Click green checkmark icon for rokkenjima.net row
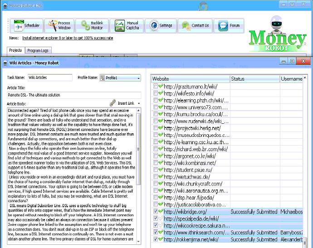The width and height of the screenshot is (313, 248). [x=161, y=239]
